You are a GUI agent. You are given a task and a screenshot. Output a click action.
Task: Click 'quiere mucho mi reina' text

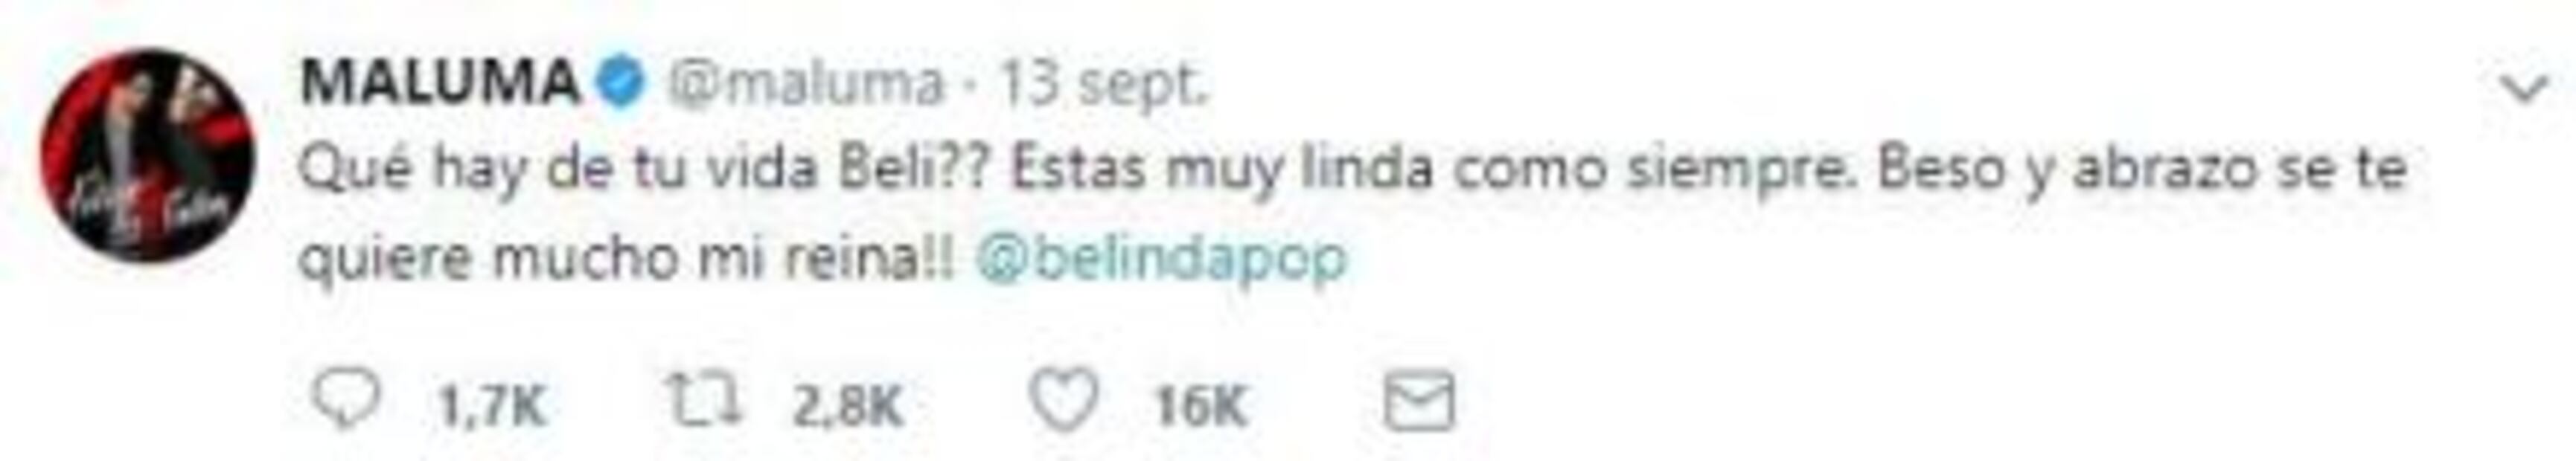pos(628,260)
